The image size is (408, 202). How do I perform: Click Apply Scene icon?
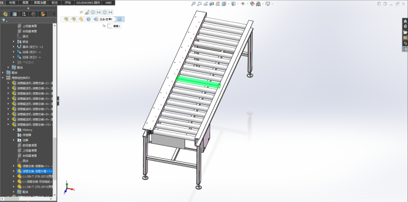[x=258, y=4]
